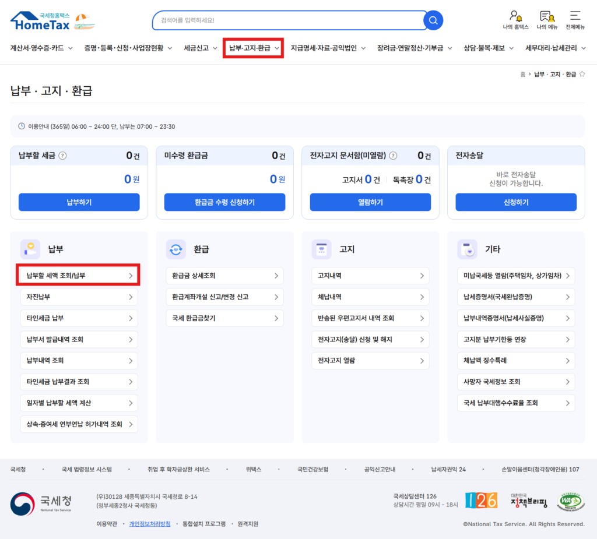Viewport: 597px width, 539px height.
Task: Open 납부내역 조회 item
Action: click(79, 361)
